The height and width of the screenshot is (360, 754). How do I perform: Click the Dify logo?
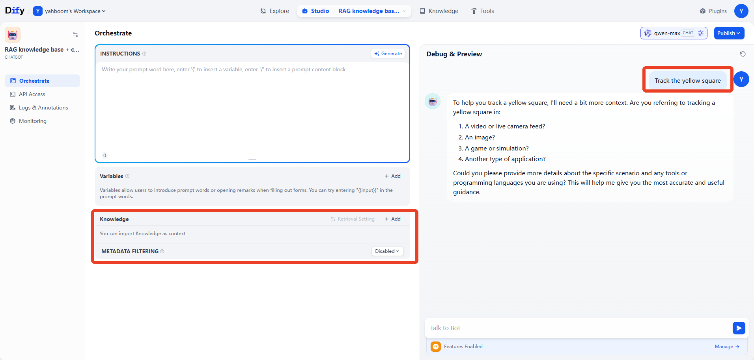[15, 11]
